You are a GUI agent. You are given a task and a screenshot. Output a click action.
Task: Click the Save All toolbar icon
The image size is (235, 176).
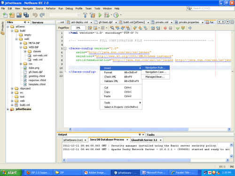point(26,15)
